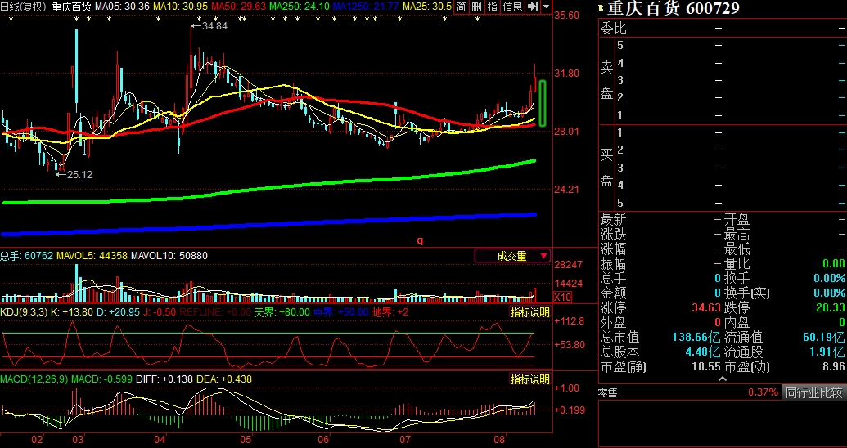Image resolution: width=847 pixels, height=448 pixels.
Task: Click the R marker before 重庆百货
Action: click(x=601, y=9)
